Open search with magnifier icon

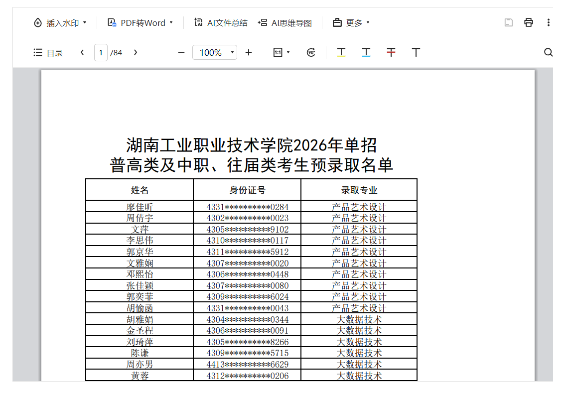549,52
